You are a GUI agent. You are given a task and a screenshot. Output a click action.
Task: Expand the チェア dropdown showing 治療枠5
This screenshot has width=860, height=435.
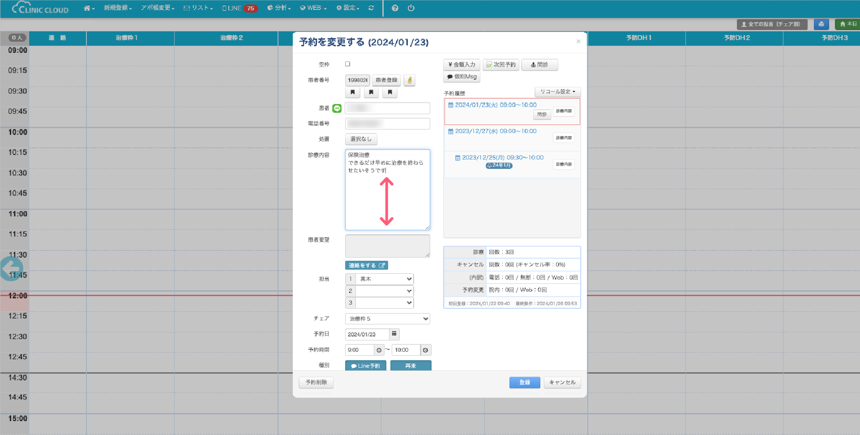[387, 319]
